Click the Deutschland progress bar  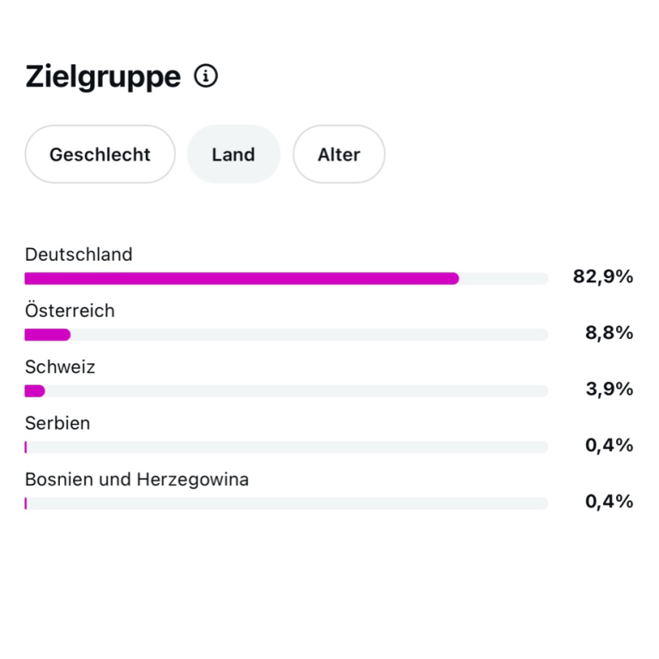coord(286,278)
